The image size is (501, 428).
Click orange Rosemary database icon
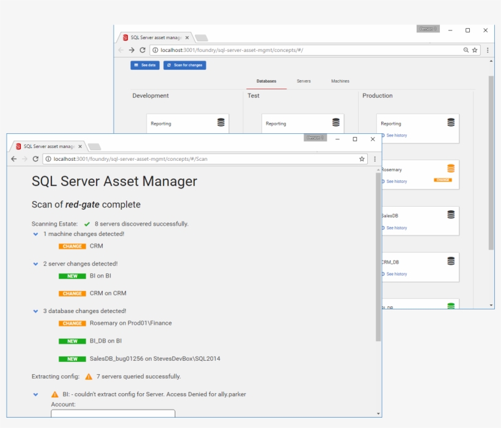click(x=451, y=169)
